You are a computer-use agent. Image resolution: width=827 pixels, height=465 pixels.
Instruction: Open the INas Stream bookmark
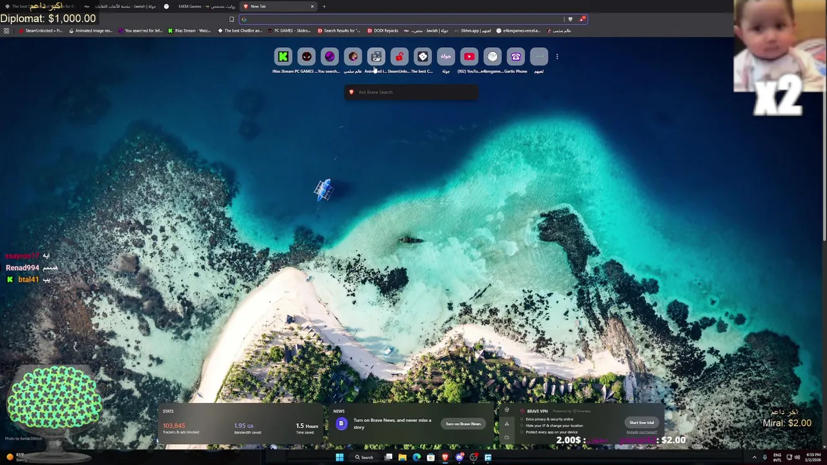coord(189,30)
